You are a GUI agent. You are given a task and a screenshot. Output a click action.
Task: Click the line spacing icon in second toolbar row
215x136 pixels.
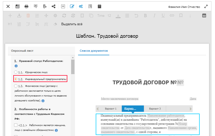point(28,24)
